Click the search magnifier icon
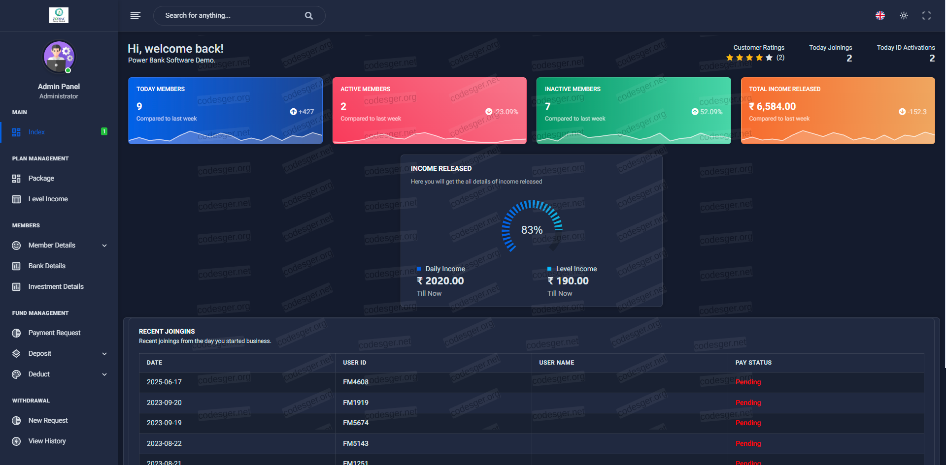The height and width of the screenshot is (465, 946). (309, 16)
